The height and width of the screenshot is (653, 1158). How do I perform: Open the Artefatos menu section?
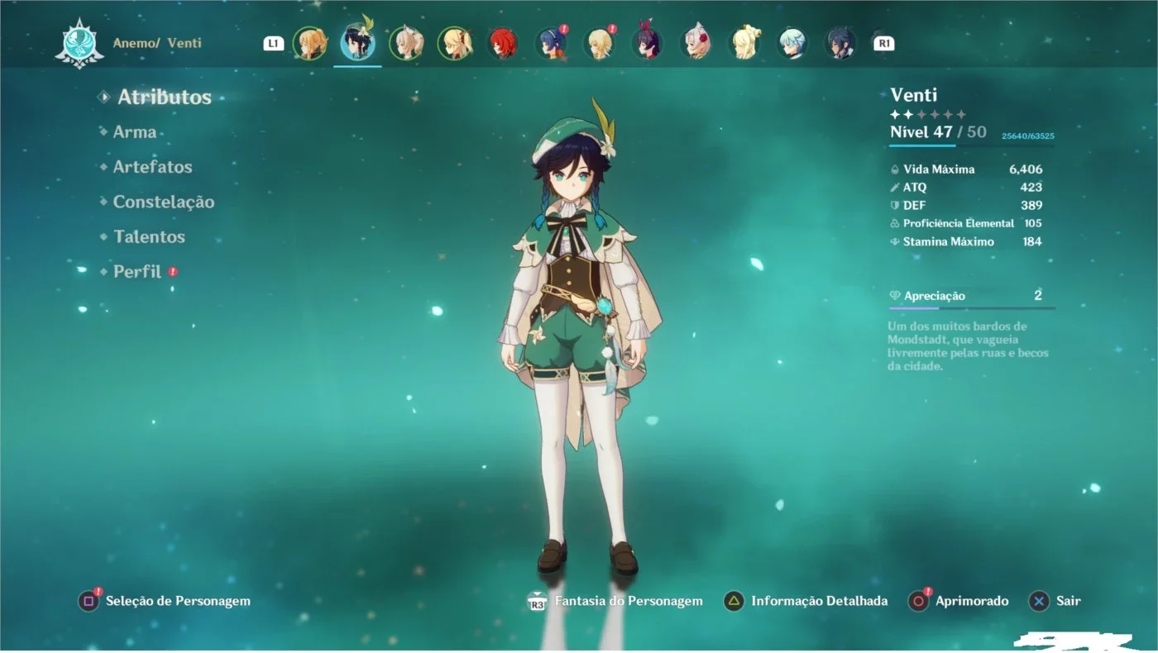pos(152,167)
